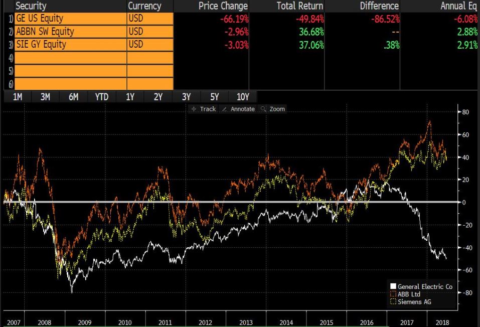The width and height of the screenshot is (480, 327).
Task: Click the USD currency field for SIE
Action: [x=150, y=45]
